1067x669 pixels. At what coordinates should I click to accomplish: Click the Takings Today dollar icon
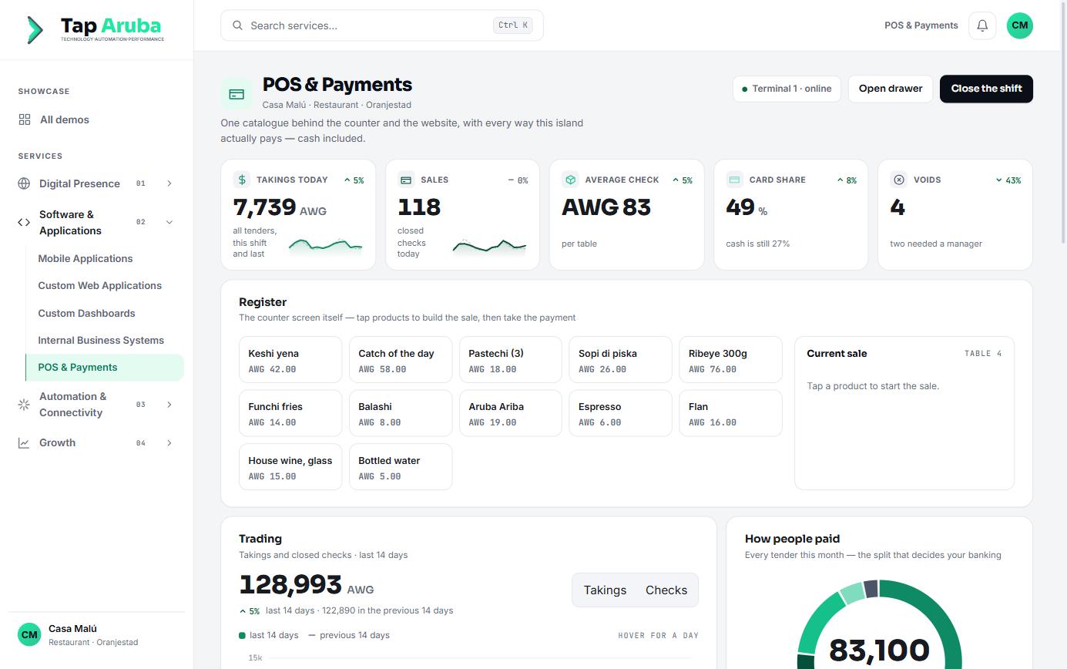(x=242, y=180)
